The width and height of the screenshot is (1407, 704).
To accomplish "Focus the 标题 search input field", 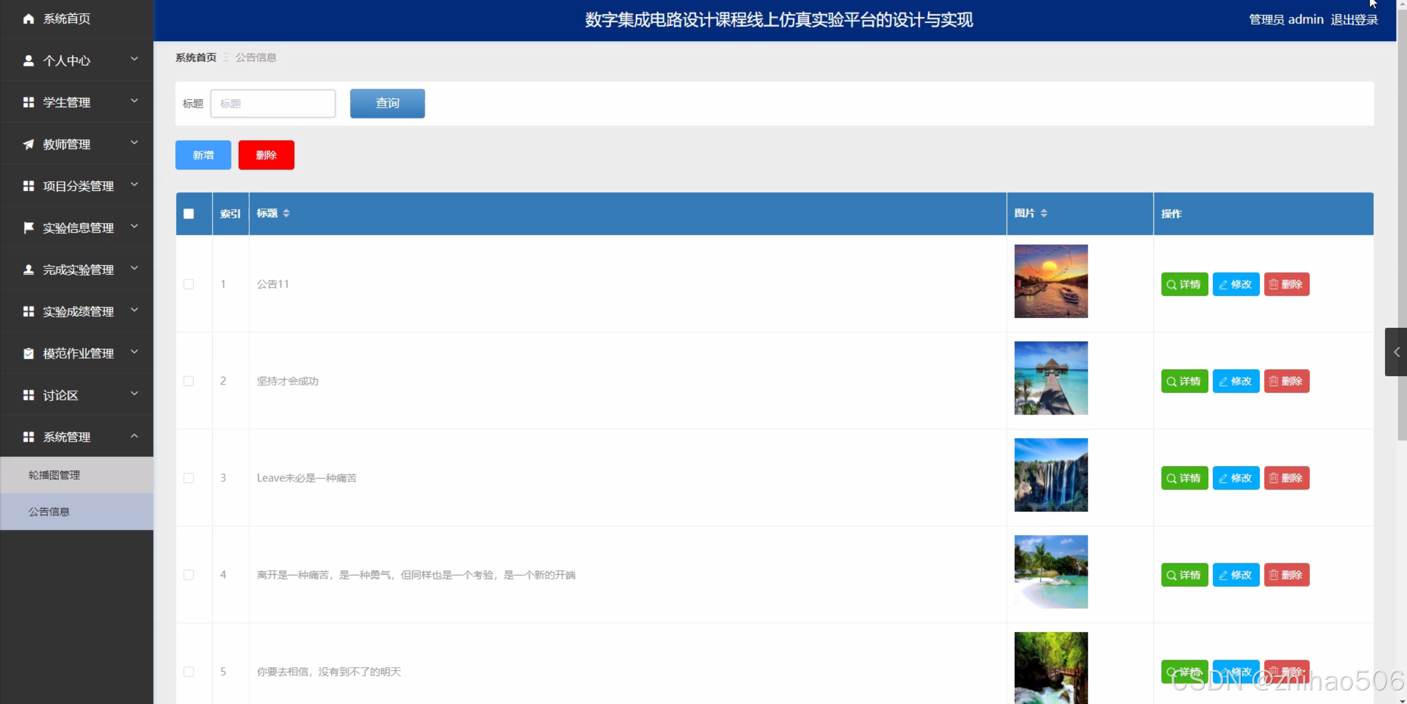I will click(273, 103).
